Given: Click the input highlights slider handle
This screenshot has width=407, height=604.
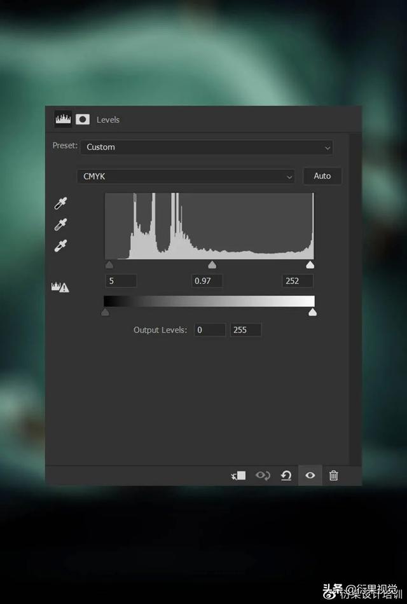Looking at the screenshot, I should pyautogui.click(x=310, y=264).
